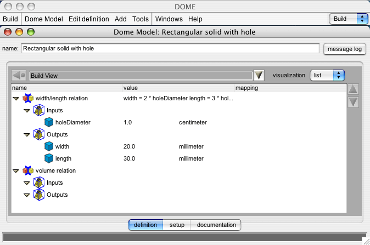Open the Build mode dropdown in menu bar
Image resolution: width=370 pixels, height=245 pixels.
(x=349, y=19)
